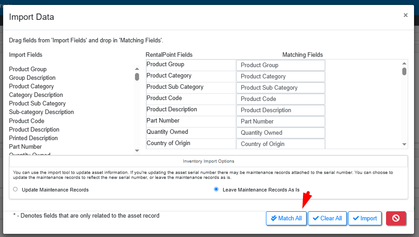Close the Import Data dialog with X
The height and width of the screenshot is (237, 419).
pos(405,15)
